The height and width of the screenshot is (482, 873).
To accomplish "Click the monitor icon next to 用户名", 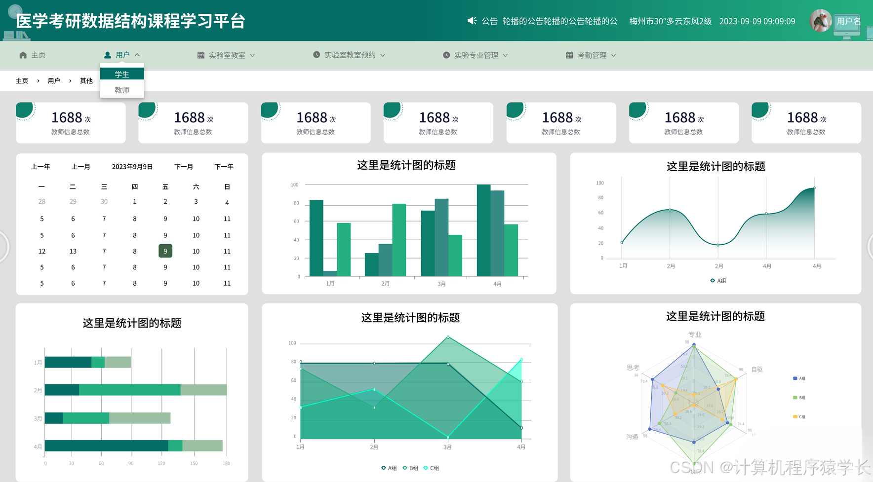I will click(x=846, y=26).
